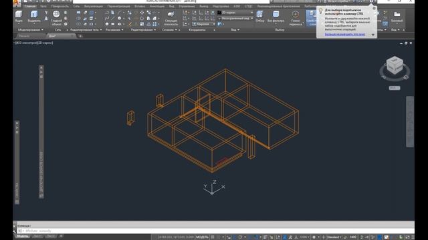Click the Standard annotation style in status bar
This screenshot has width=428, height=240.
pyautogui.click(x=334, y=237)
